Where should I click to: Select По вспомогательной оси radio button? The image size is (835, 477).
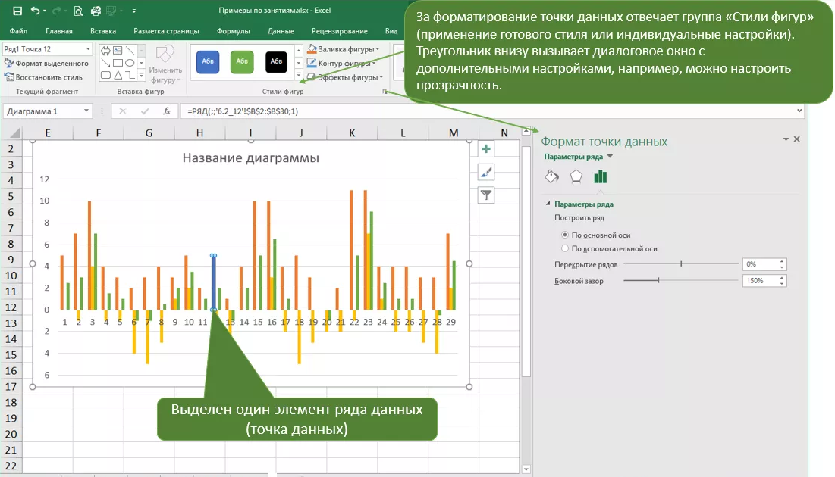coord(565,248)
